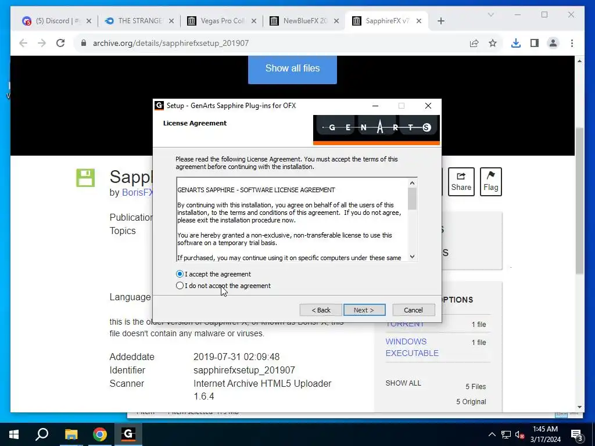Close the SapphireFX v7 tab
The image size is (595, 446).
pos(419,21)
